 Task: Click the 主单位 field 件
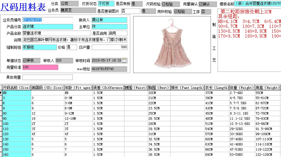pyautogui.click(x=109, y=27)
